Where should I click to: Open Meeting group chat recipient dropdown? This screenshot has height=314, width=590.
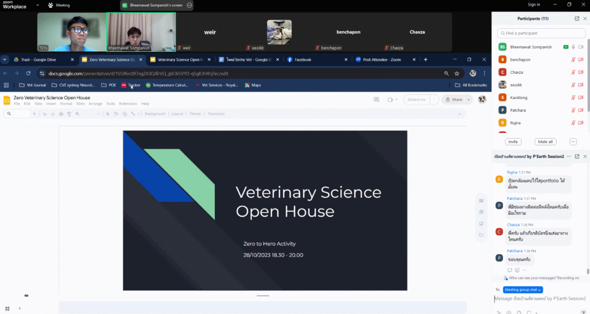(523, 290)
